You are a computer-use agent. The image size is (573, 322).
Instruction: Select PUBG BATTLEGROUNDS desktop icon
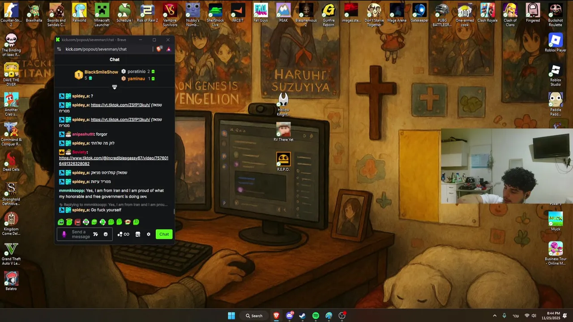click(x=442, y=15)
